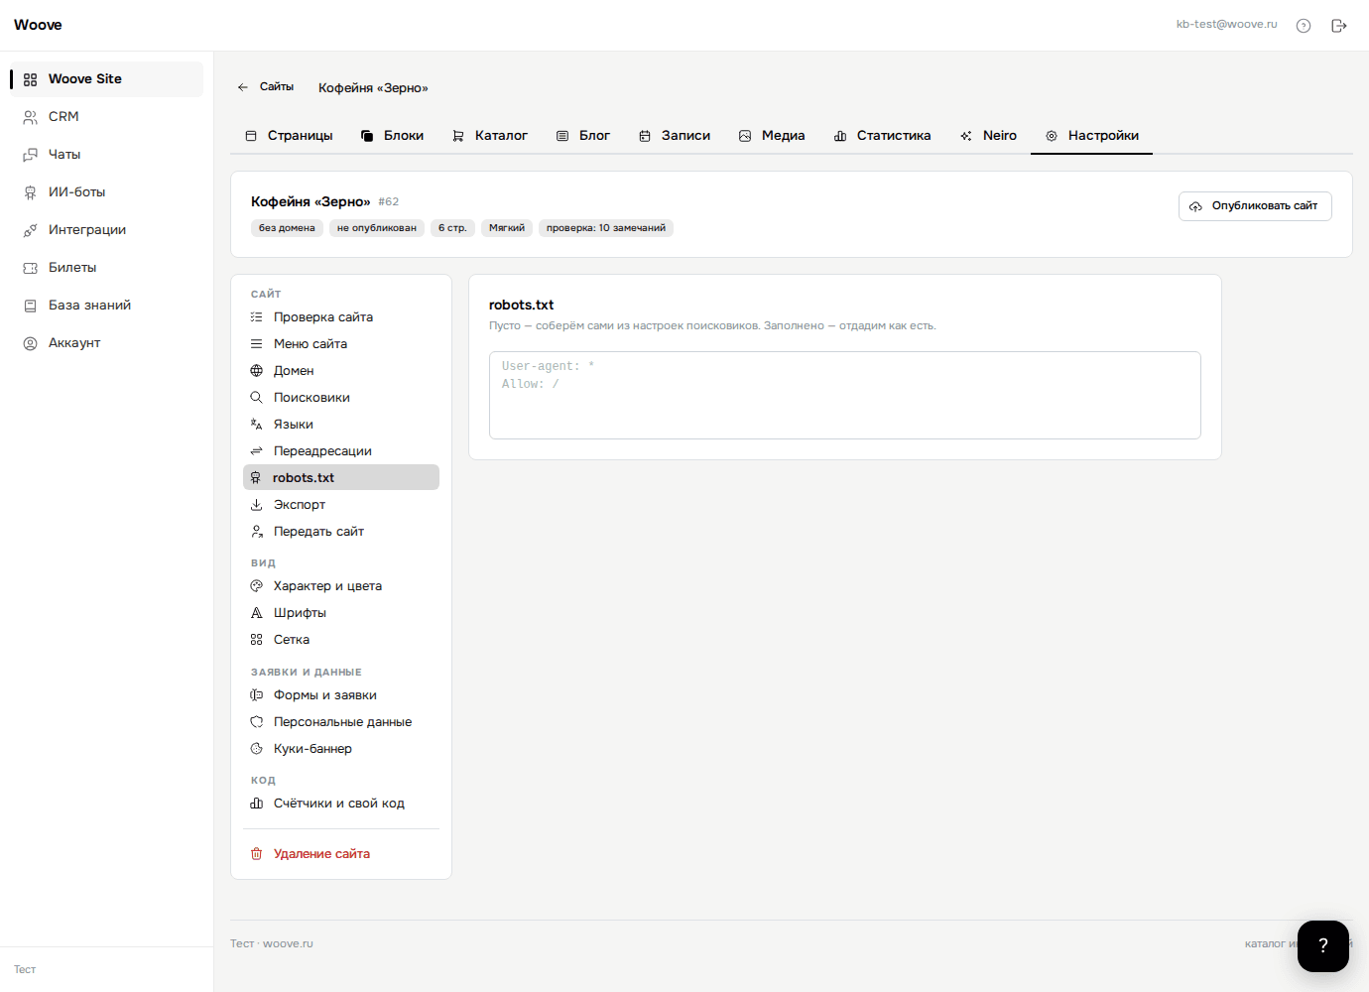The height and width of the screenshot is (992, 1369).
Task: Click Опубликовать сайт button
Action: point(1255,206)
